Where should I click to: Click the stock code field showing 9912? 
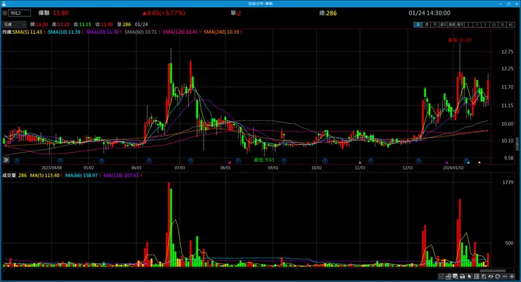[x=20, y=13]
